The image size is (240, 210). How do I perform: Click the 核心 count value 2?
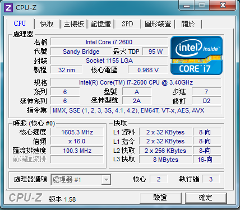[x=159, y=179]
